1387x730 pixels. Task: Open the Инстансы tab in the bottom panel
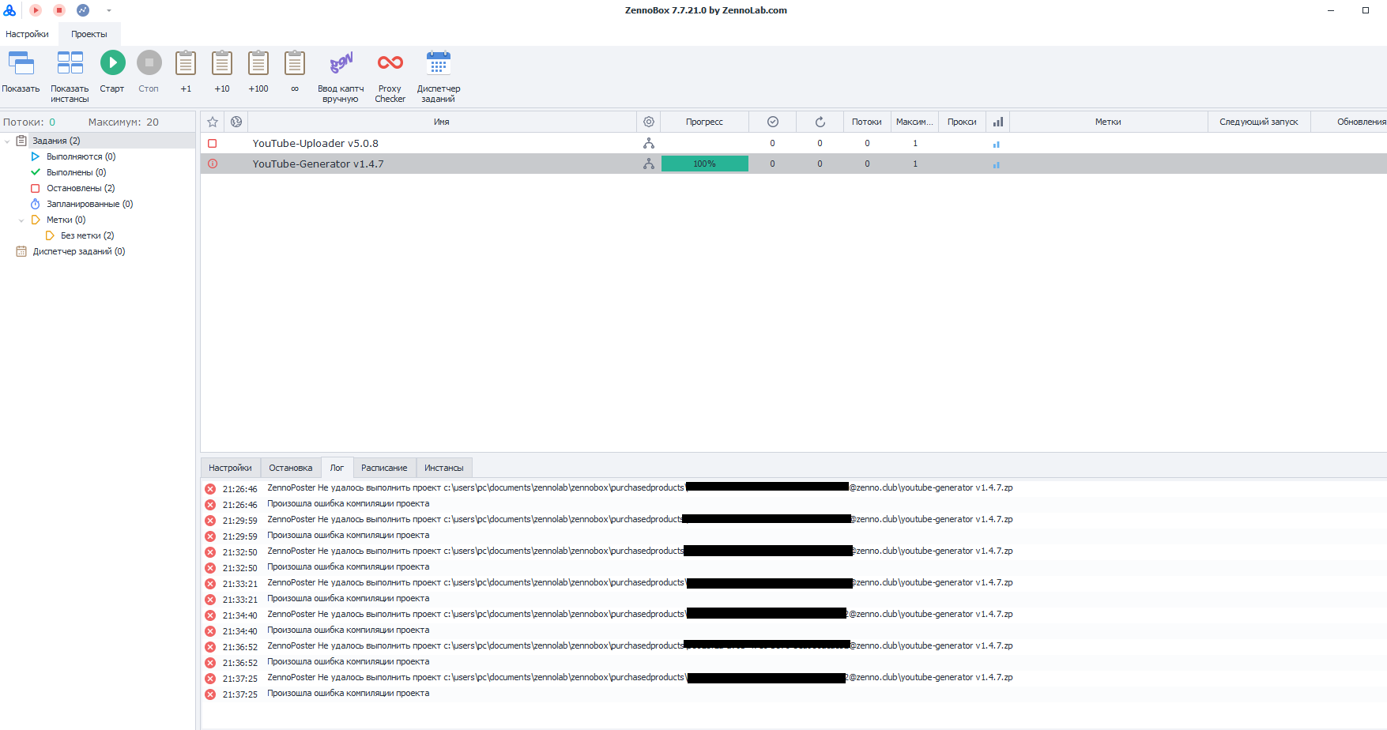point(444,468)
